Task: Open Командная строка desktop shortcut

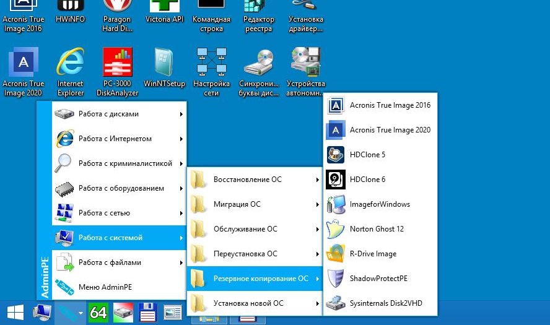Action: pyautogui.click(x=211, y=16)
